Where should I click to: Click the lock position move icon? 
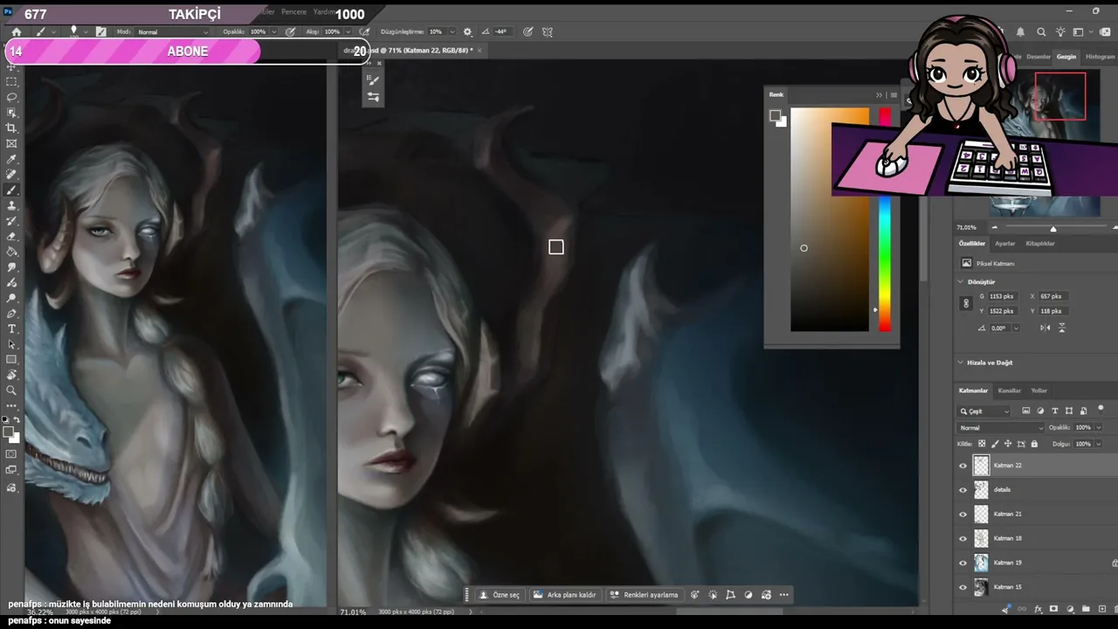tap(1008, 444)
